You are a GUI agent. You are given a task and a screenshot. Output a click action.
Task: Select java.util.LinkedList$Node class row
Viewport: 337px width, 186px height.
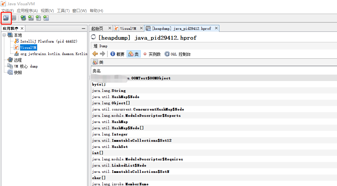click(x=214, y=165)
